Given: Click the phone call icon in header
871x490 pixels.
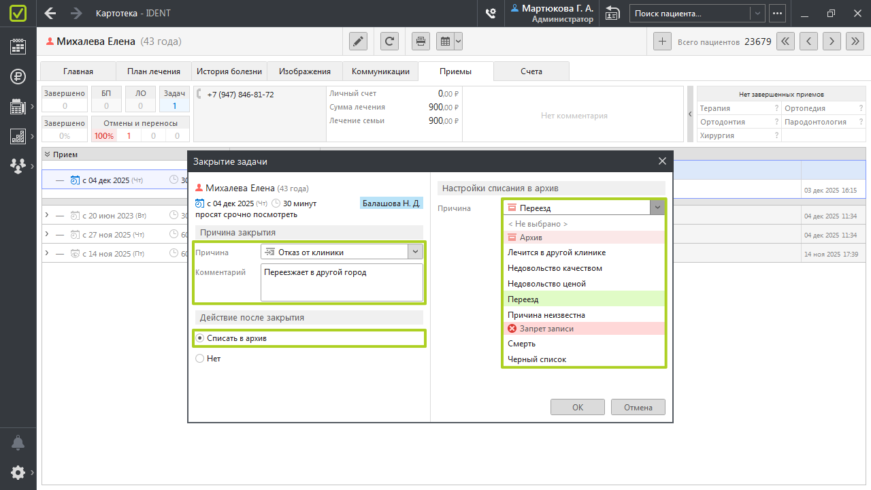Looking at the screenshot, I should [490, 13].
